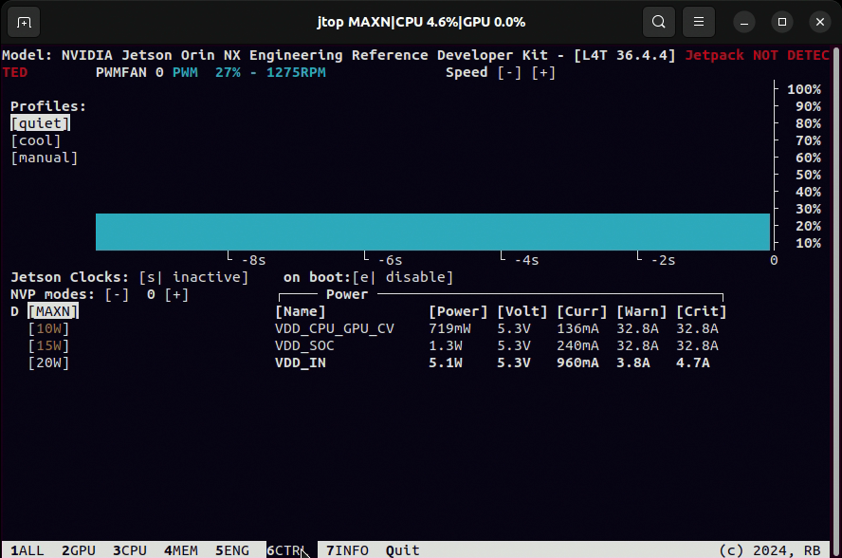This screenshot has width=842, height=558.
Task: Increase NVP mode with [+]
Action: coord(176,294)
